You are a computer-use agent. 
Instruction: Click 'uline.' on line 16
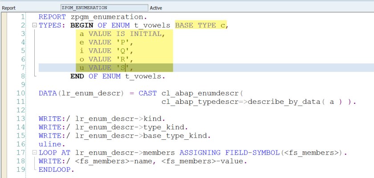(52, 144)
